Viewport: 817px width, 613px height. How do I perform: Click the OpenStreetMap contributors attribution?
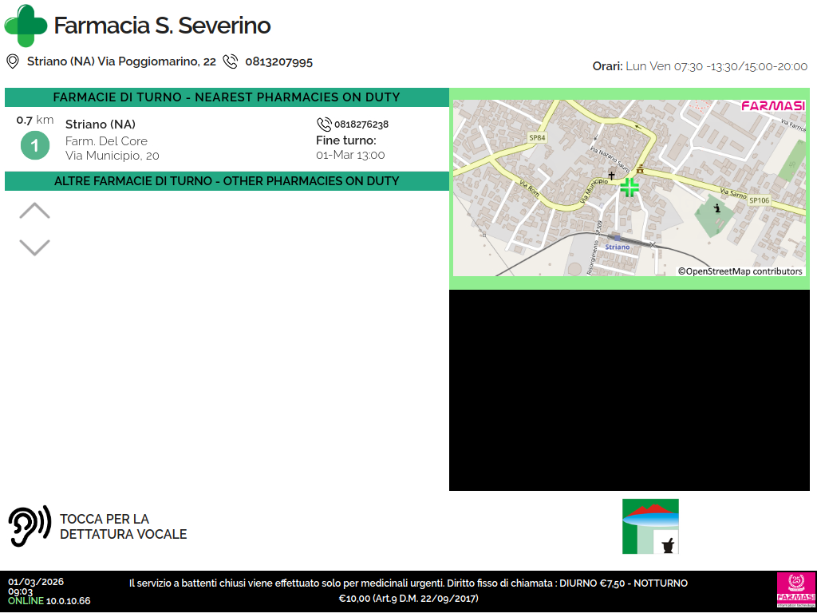[740, 271]
